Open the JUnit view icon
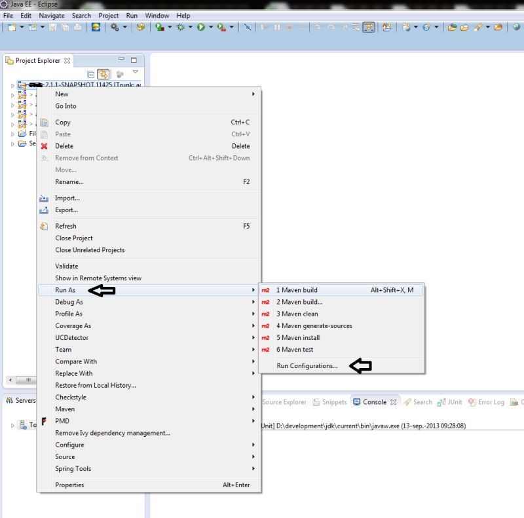 451,402
